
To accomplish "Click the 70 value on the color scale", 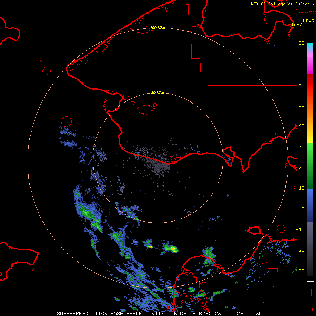I will [302, 64].
